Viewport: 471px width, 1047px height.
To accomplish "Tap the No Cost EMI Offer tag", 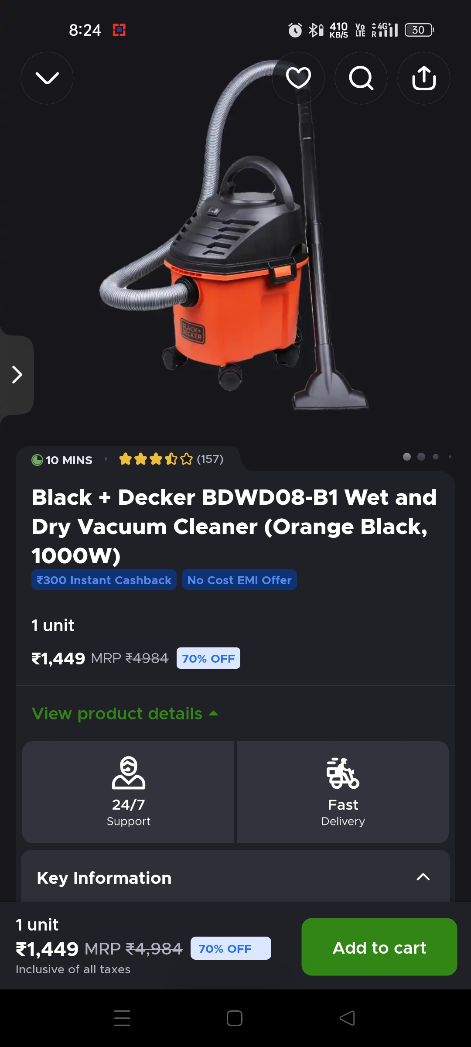I will click(239, 580).
